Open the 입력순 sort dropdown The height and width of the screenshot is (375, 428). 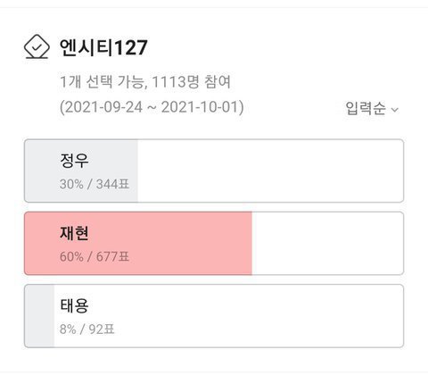pos(372,108)
